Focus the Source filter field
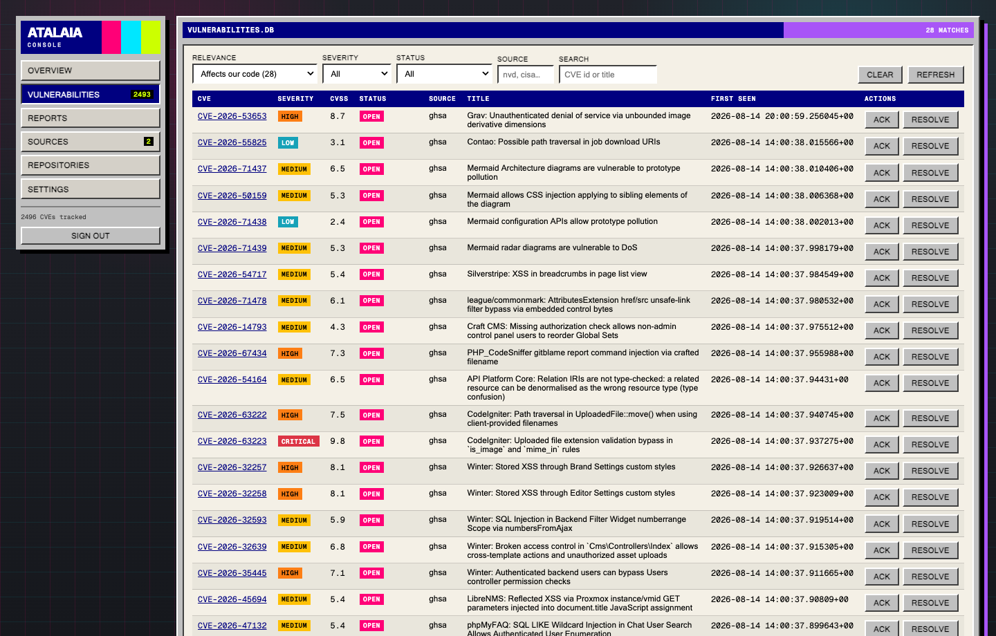Screen dimensions: 996x636 (526, 75)
